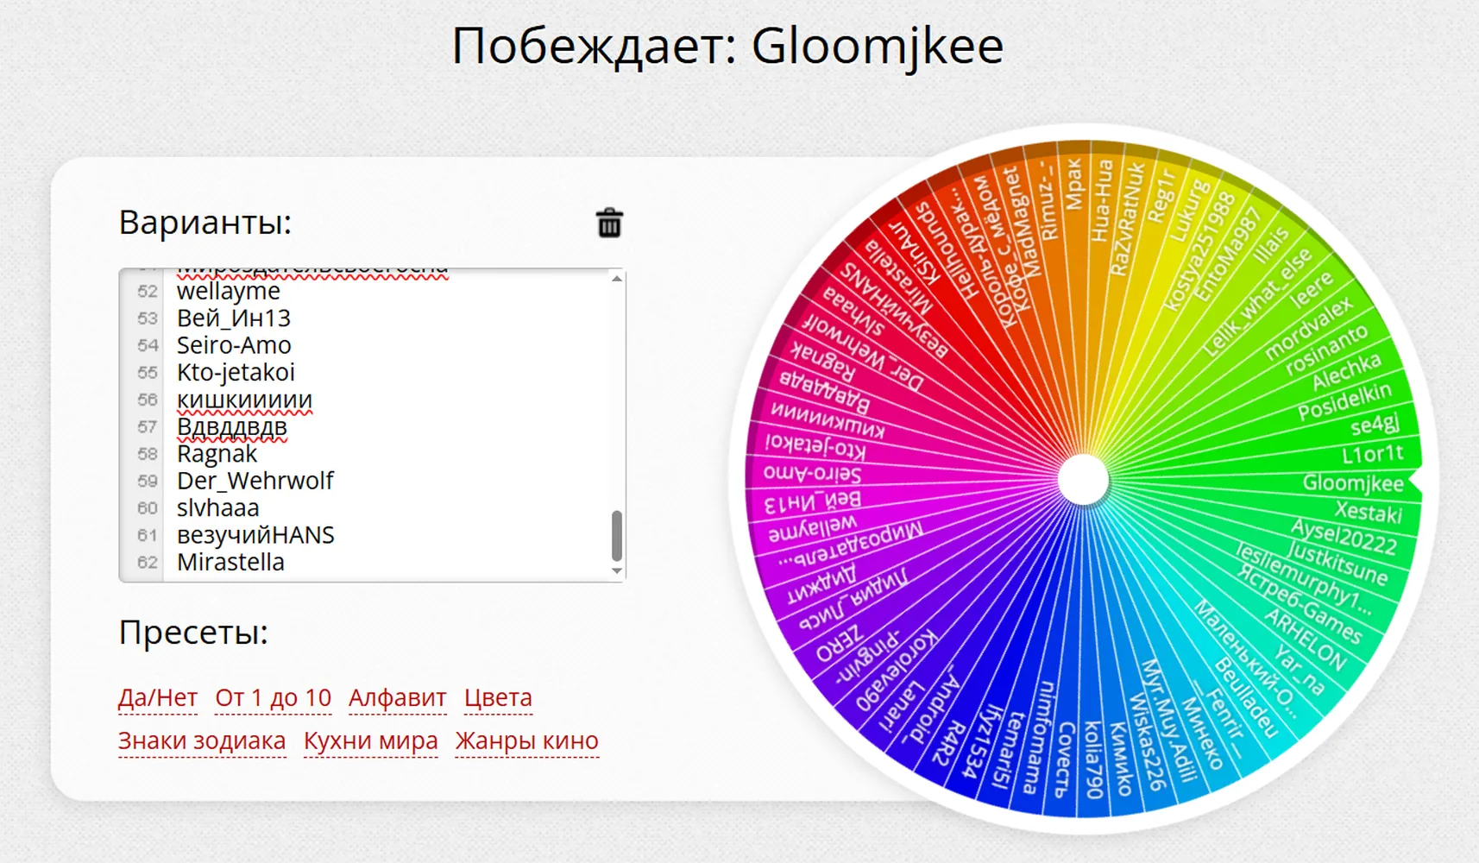Viewport: 1479px width, 863px height.
Task: Click the slvhaaa entry in the list
Action: coord(217,508)
